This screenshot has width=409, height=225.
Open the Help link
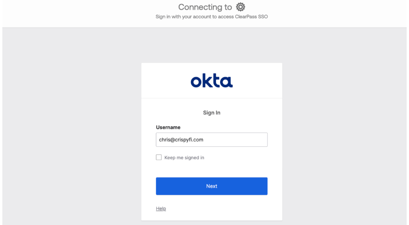click(161, 209)
